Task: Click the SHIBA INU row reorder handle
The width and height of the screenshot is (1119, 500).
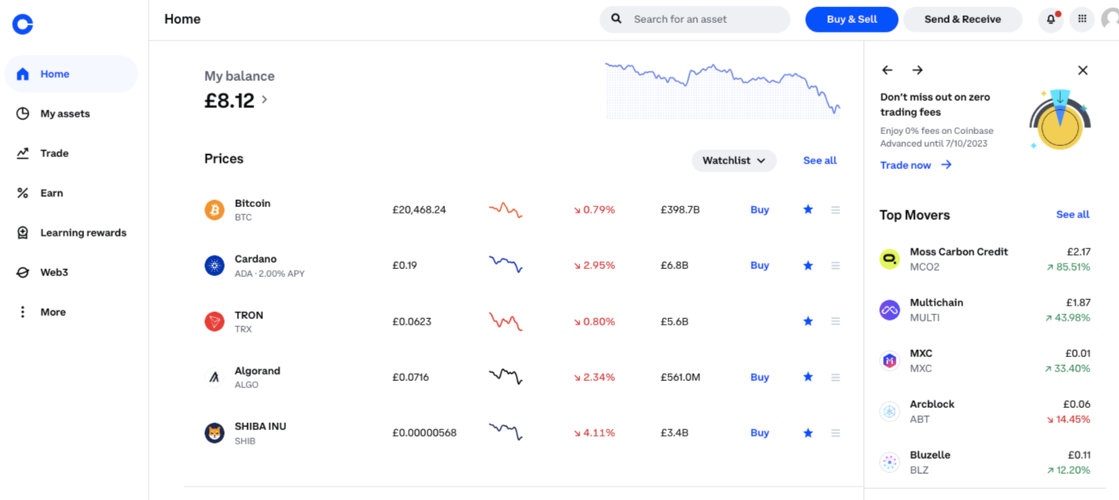Action: 835,433
